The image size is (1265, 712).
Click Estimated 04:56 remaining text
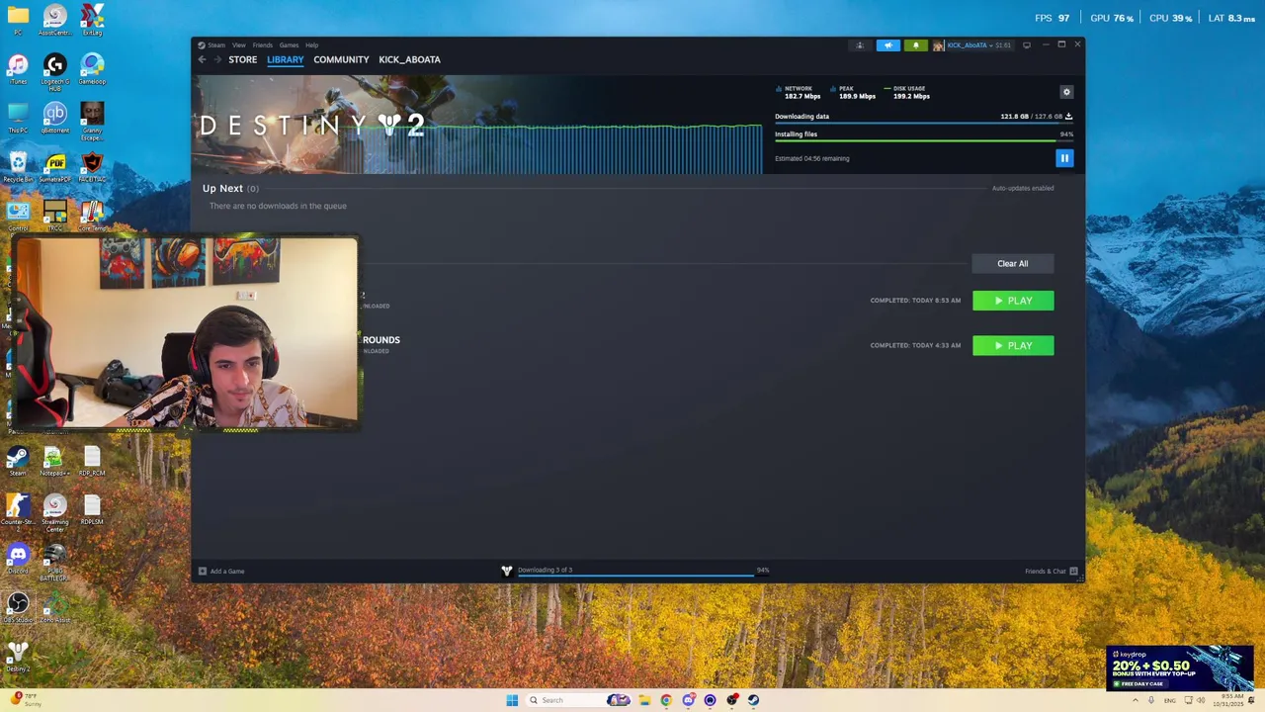tap(811, 158)
